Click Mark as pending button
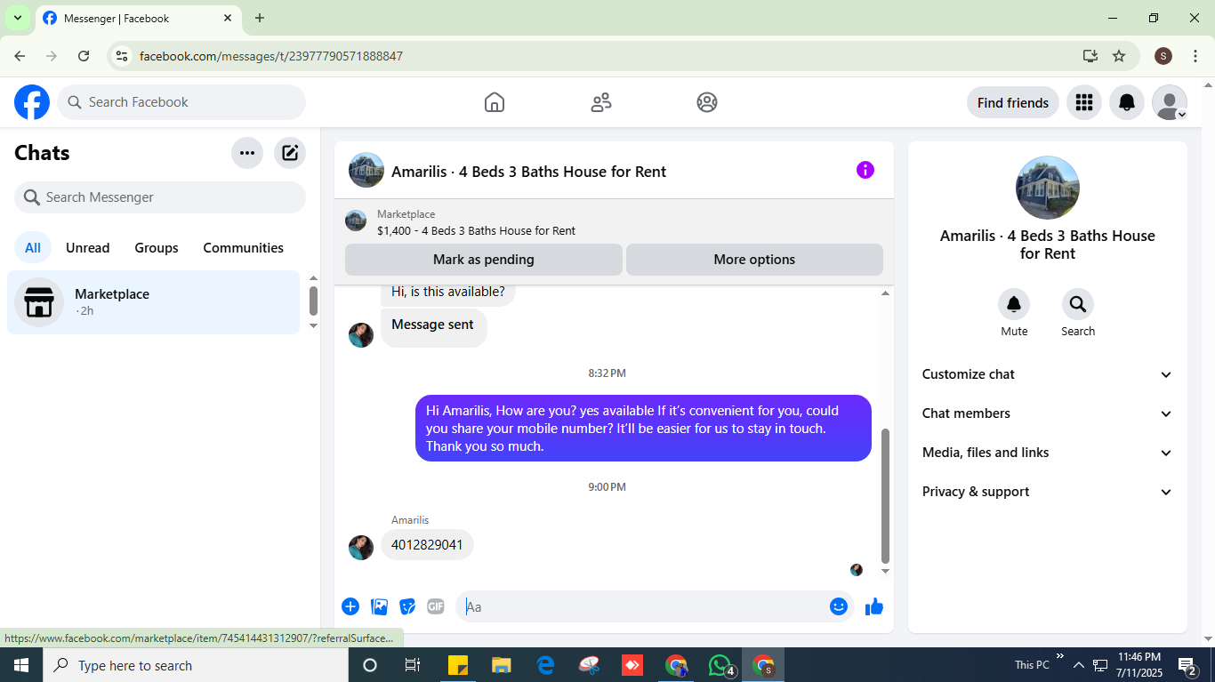This screenshot has height=682, width=1215. coord(484,260)
